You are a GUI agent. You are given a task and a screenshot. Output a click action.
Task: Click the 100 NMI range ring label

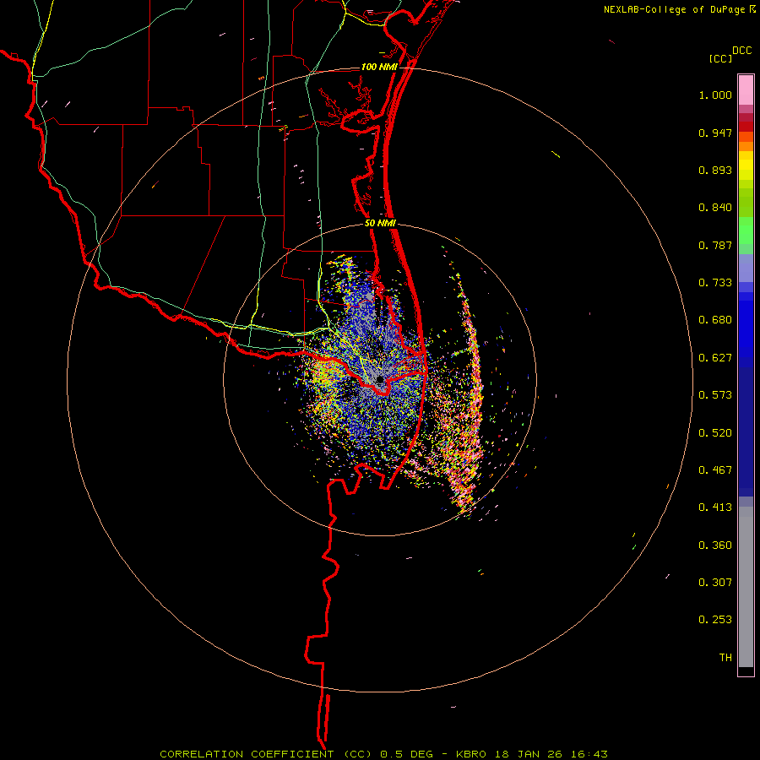click(x=379, y=67)
